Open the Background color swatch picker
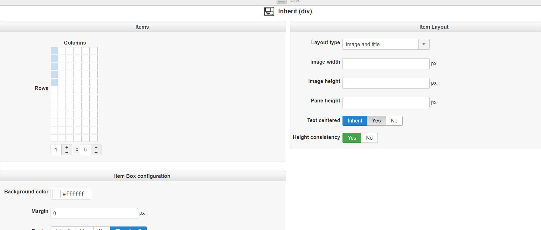 (x=56, y=194)
